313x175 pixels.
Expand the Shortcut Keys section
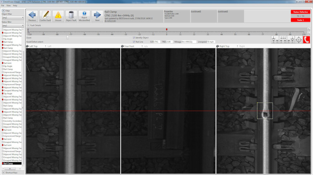(4, 173)
